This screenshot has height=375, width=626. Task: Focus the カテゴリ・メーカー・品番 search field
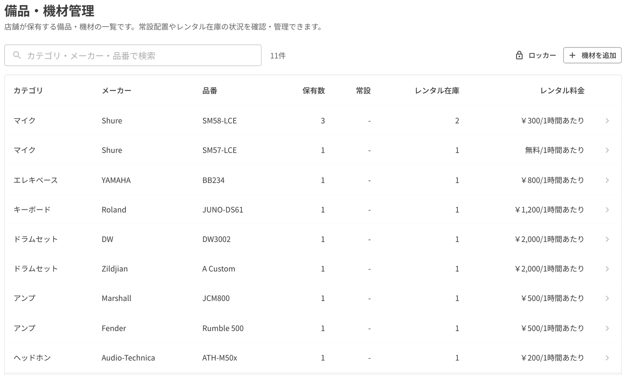pyautogui.click(x=133, y=55)
